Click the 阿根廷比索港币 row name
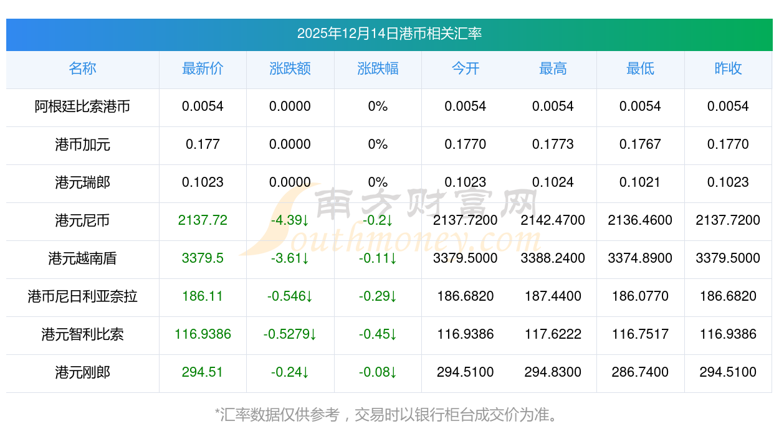 (82, 106)
